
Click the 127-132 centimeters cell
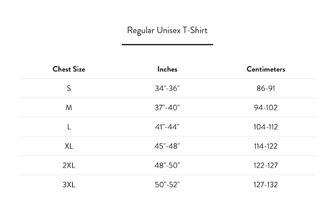point(266,184)
